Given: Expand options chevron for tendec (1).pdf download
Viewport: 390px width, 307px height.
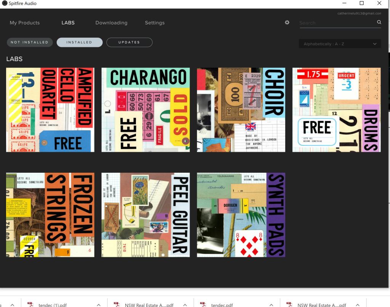Looking at the screenshot, I should [x=99, y=305].
